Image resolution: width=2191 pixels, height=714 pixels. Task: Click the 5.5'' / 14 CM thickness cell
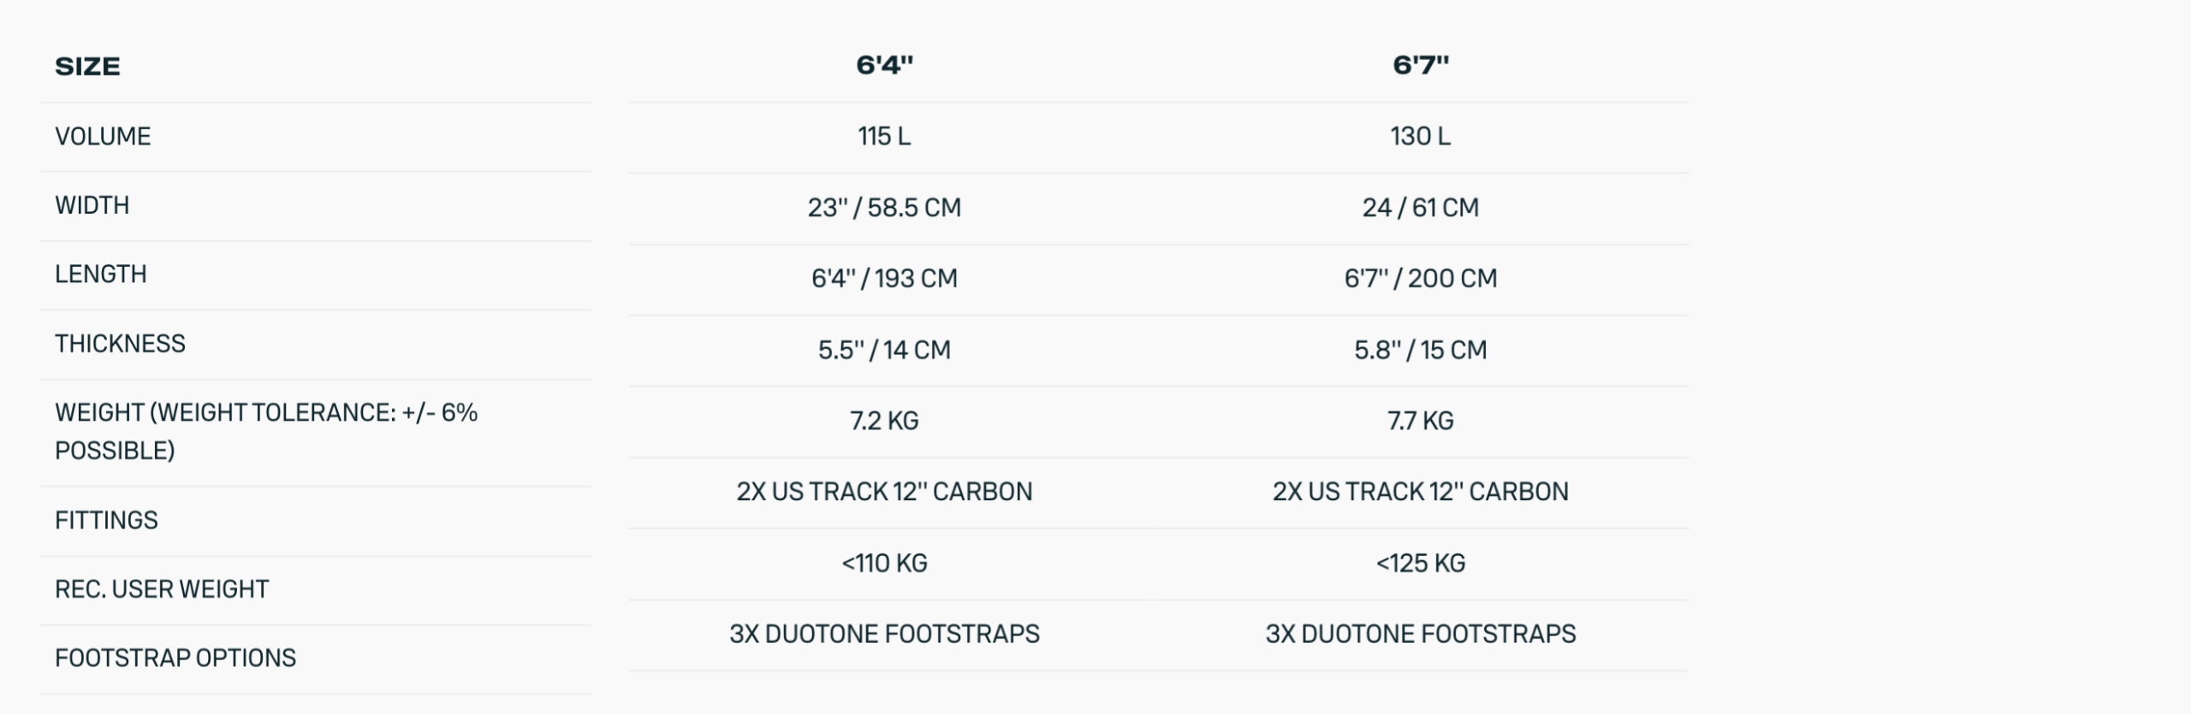tap(884, 351)
